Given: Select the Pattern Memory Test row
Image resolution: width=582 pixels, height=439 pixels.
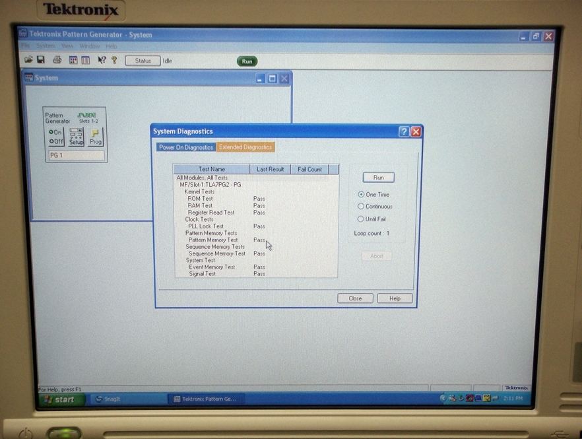Looking at the screenshot, I should tap(256, 240).
